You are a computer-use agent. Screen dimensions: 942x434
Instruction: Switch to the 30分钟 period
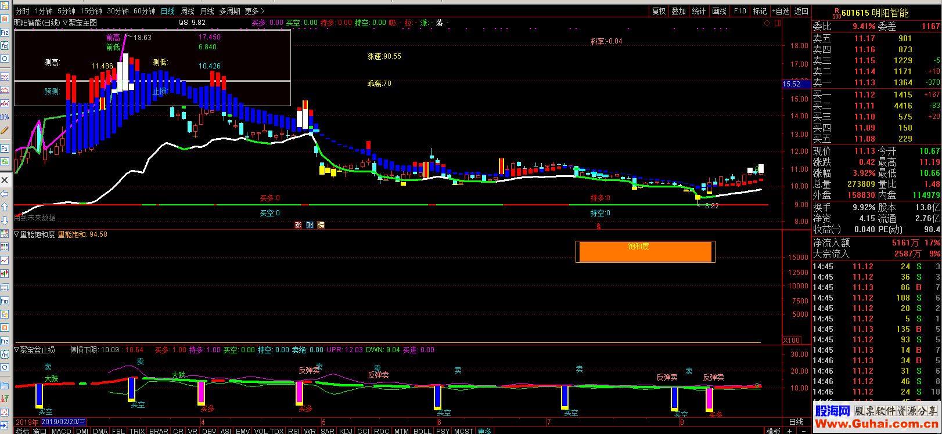(x=118, y=11)
